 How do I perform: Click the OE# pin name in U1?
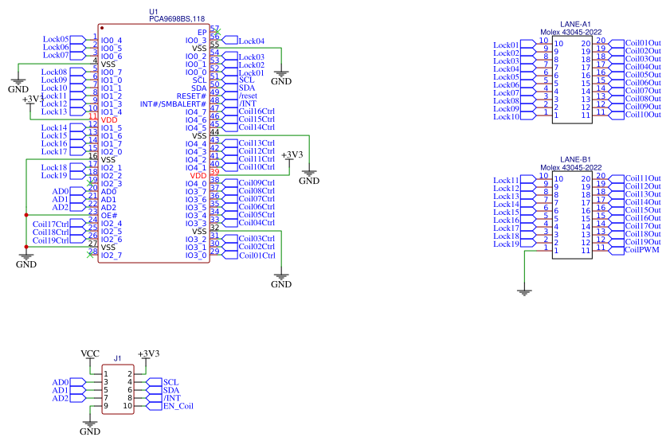point(109,216)
